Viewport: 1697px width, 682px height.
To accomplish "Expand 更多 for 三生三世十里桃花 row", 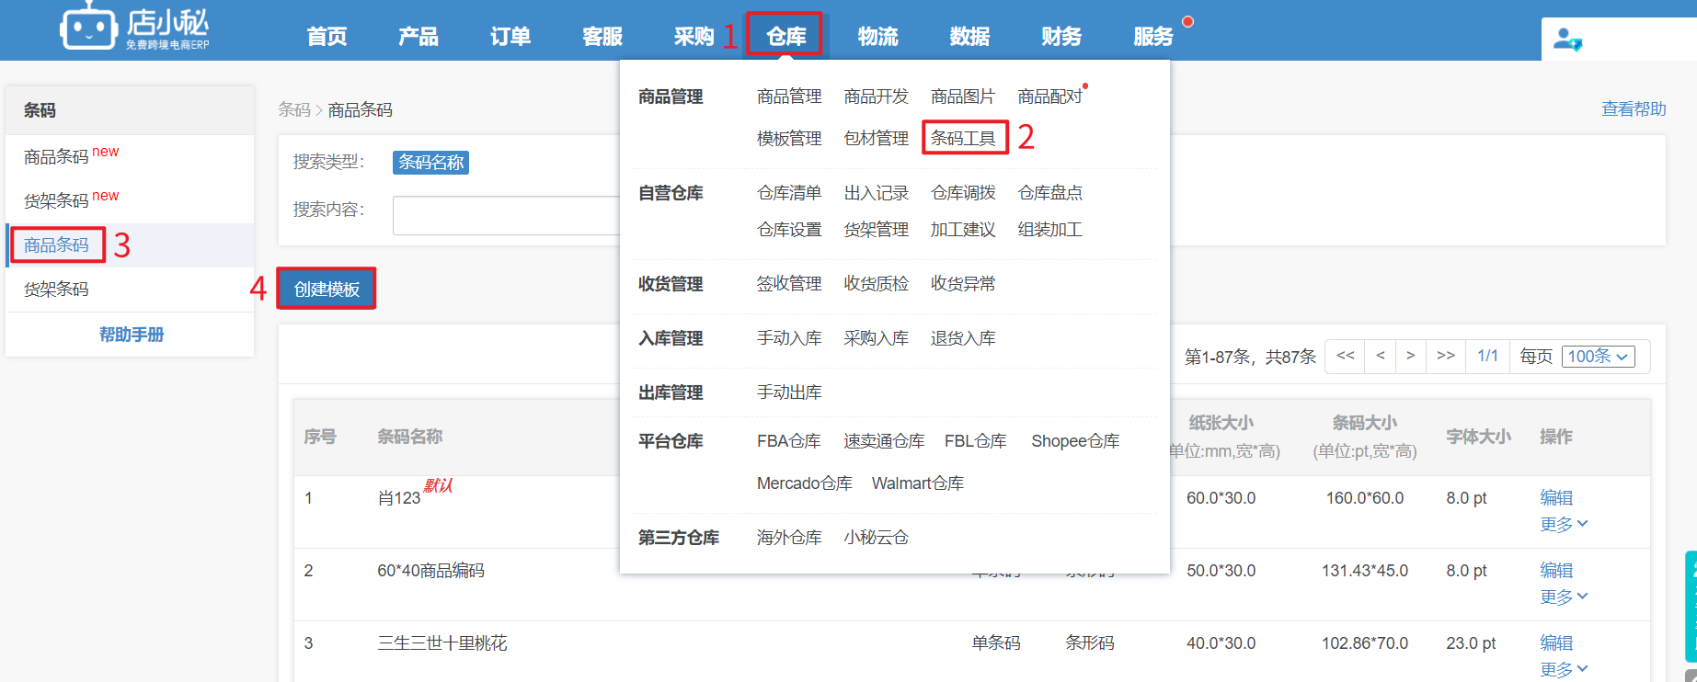I will pyautogui.click(x=1564, y=669).
